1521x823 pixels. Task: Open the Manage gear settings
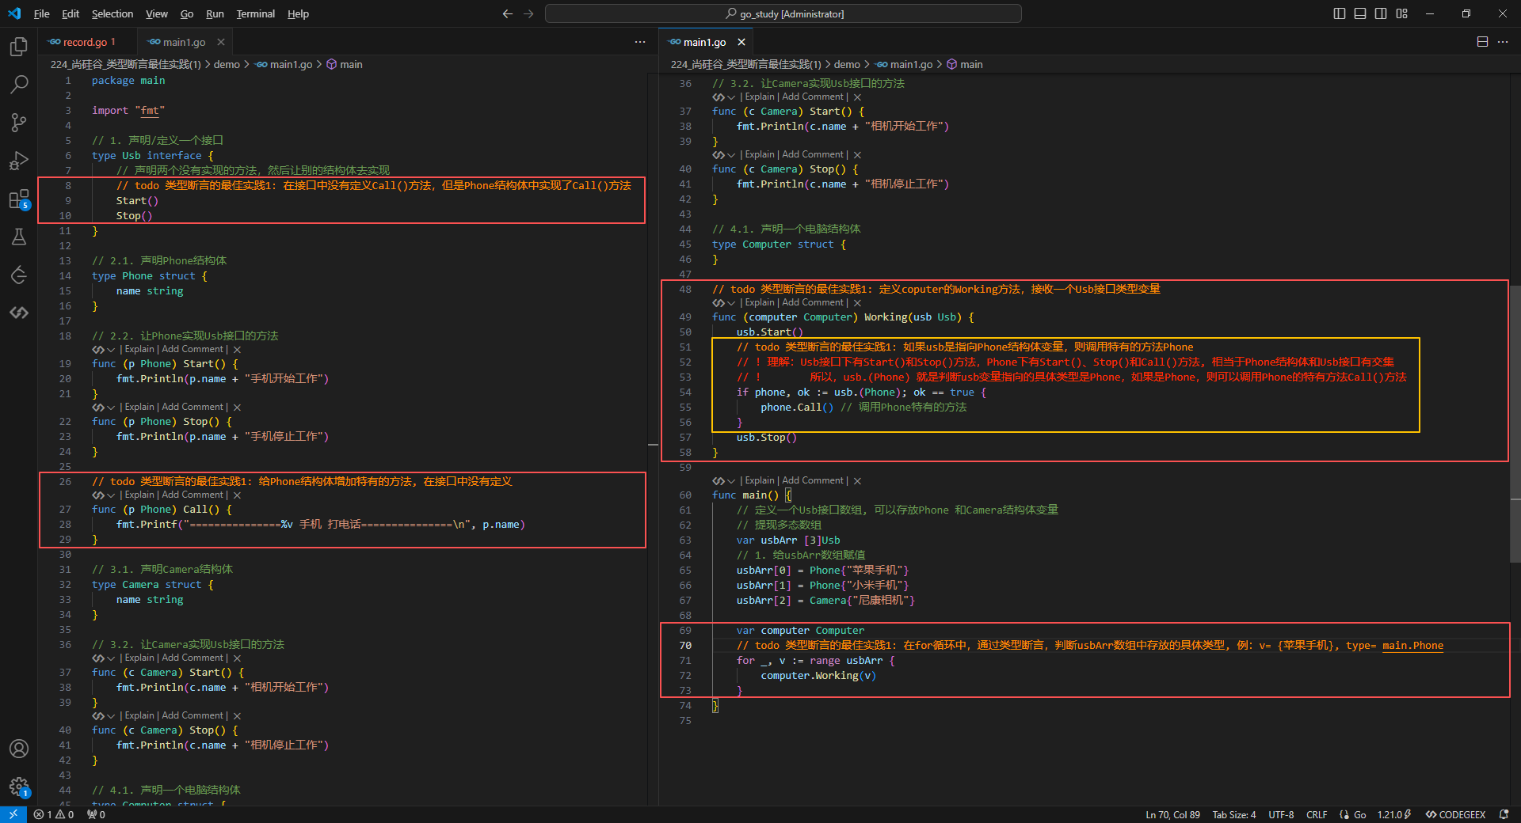click(x=19, y=787)
